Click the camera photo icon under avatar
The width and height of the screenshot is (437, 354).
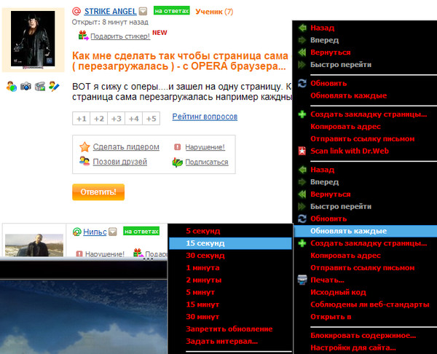[x=25, y=87]
